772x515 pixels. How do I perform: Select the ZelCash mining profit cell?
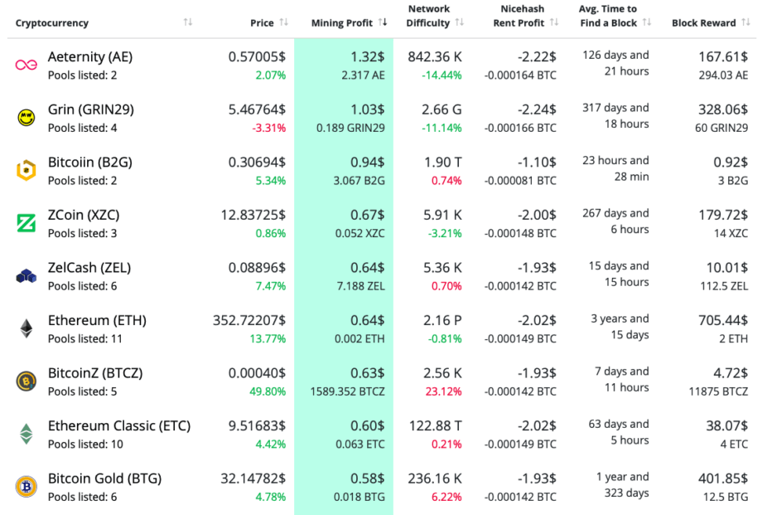(344, 275)
